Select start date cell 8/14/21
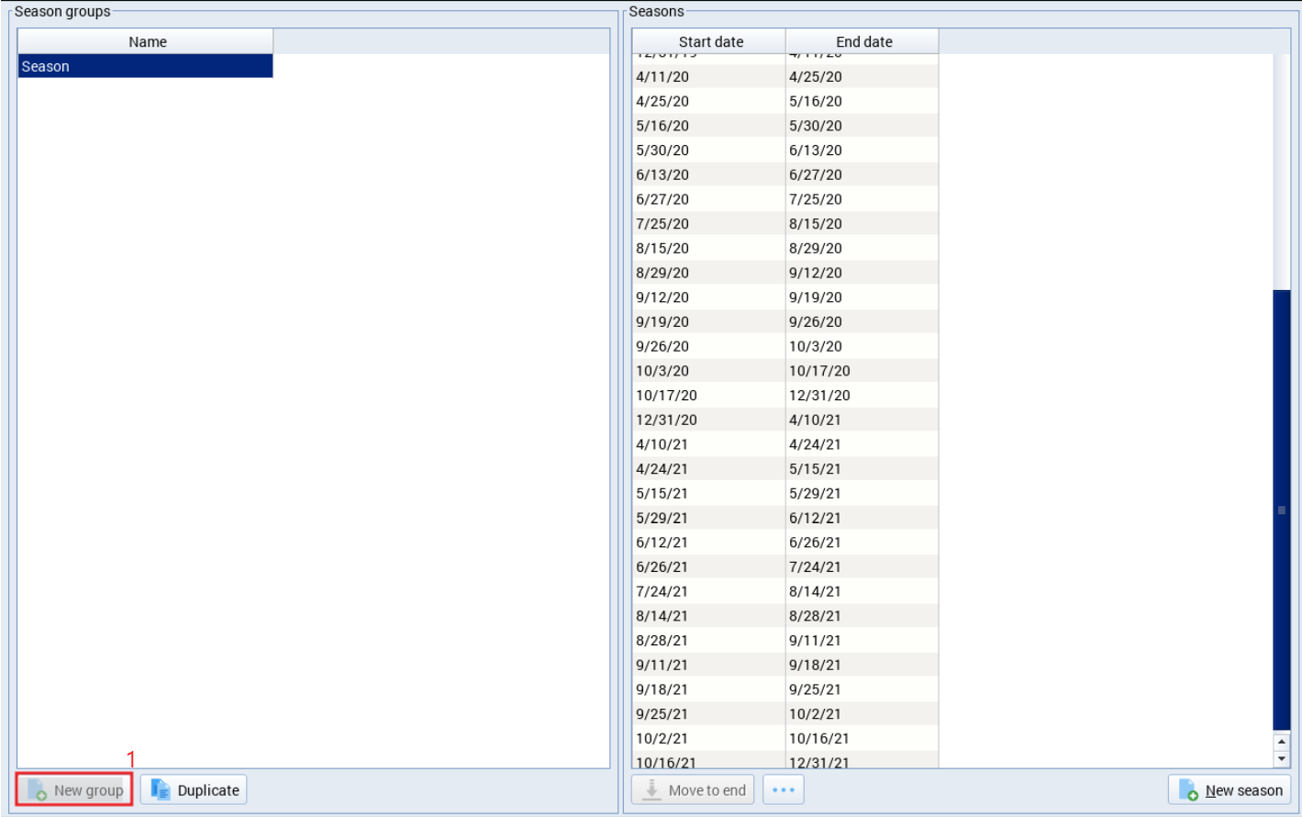The height and width of the screenshot is (817, 1302). pos(708,616)
